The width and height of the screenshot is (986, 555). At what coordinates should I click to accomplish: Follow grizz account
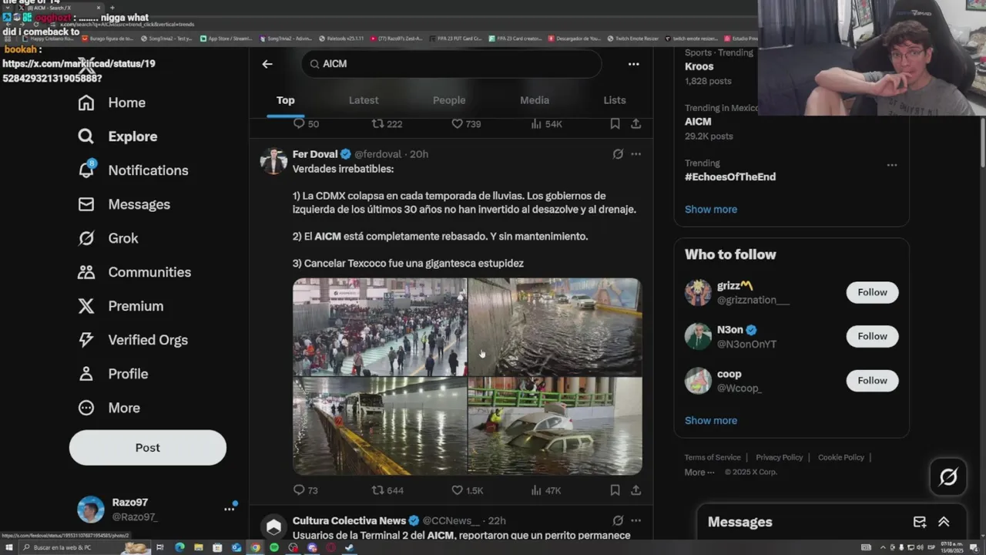pos(872,292)
